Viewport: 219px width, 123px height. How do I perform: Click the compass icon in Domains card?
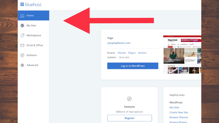(129, 99)
